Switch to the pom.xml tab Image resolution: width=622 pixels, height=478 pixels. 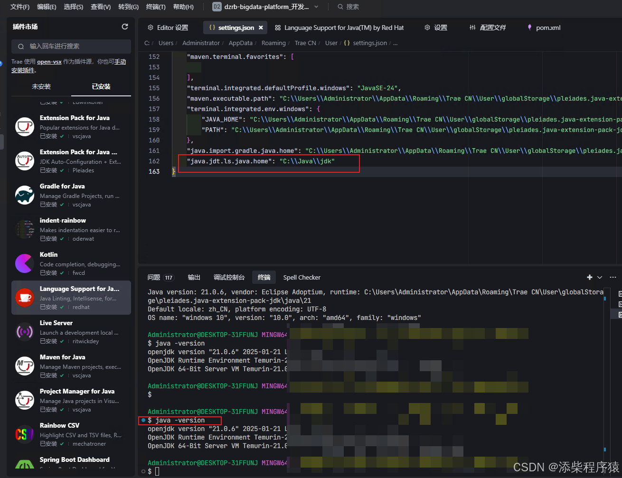click(544, 28)
